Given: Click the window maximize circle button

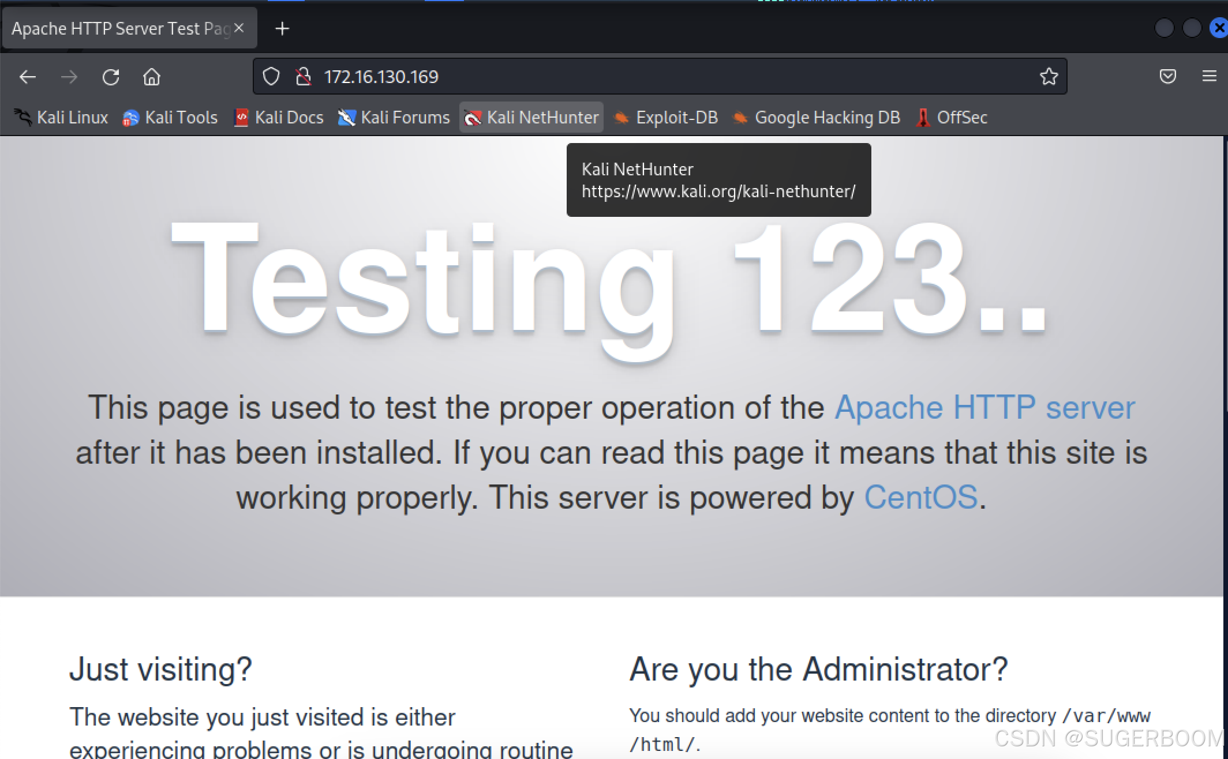Looking at the screenshot, I should (x=1192, y=28).
